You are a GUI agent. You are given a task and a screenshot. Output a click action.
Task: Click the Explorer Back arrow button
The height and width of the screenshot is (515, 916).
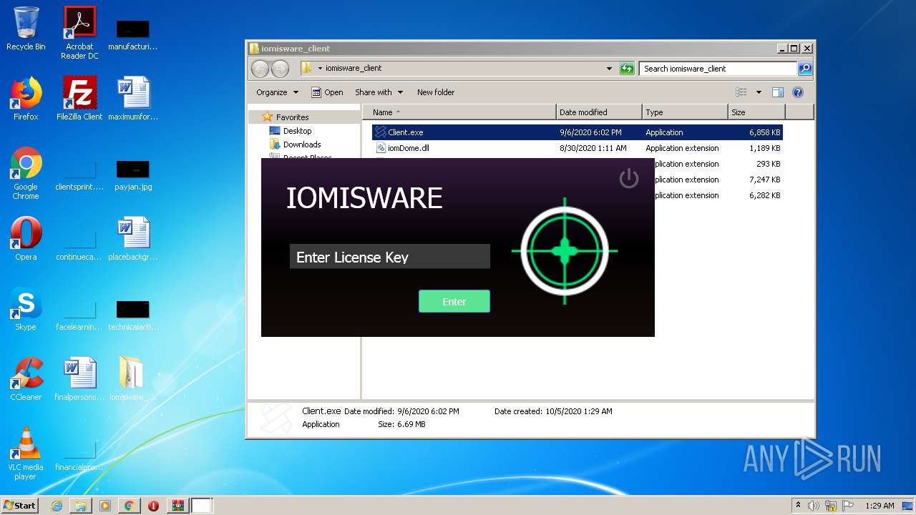pos(260,69)
